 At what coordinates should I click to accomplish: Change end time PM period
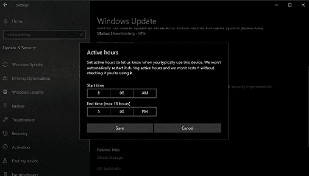pyautogui.click(x=145, y=112)
